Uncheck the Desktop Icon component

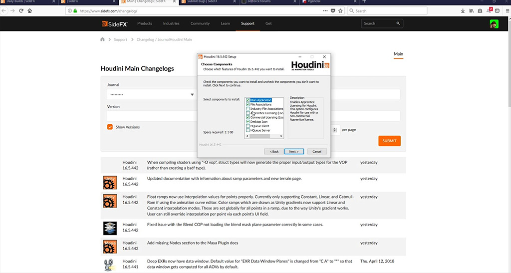click(x=248, y=122)
